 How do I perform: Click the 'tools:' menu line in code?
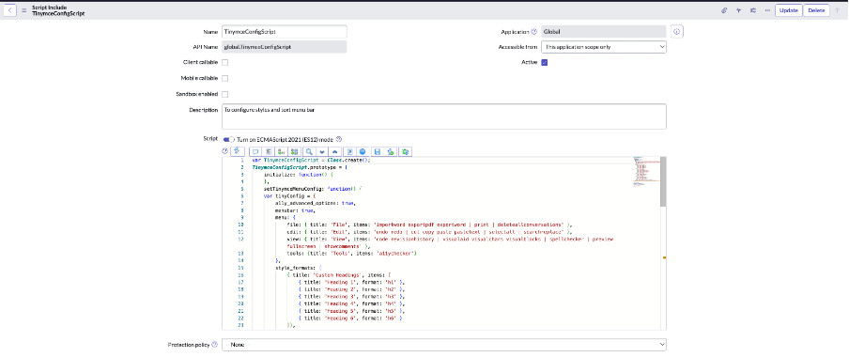click(x=351, y=254)
